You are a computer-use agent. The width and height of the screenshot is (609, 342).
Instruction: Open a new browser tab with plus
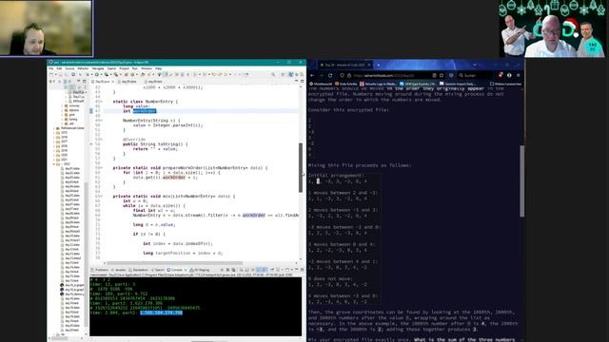click(x=379, y=65)
